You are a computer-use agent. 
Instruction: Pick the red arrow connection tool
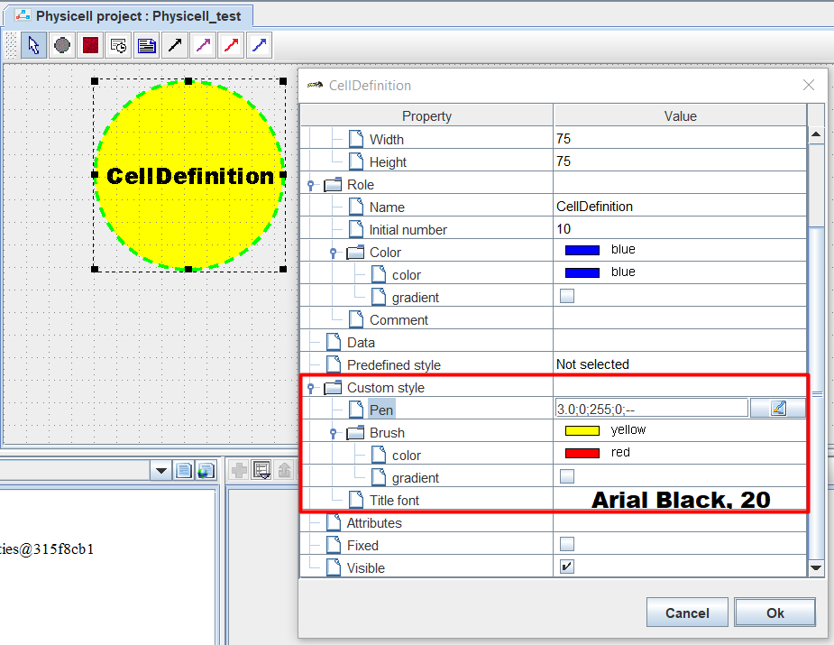[x=231, y=45]
